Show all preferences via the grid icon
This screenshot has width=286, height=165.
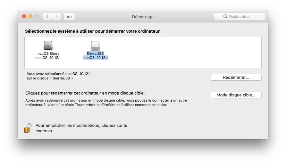click(69, 16)
